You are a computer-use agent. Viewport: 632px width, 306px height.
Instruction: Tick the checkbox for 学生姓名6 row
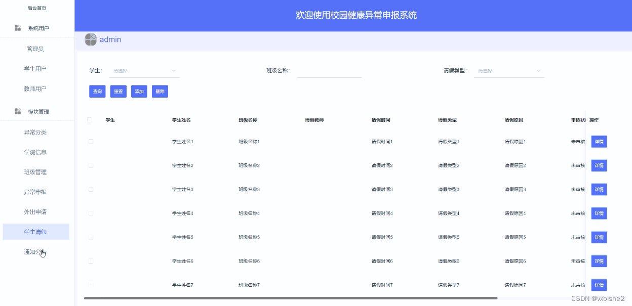pos(91,261)
